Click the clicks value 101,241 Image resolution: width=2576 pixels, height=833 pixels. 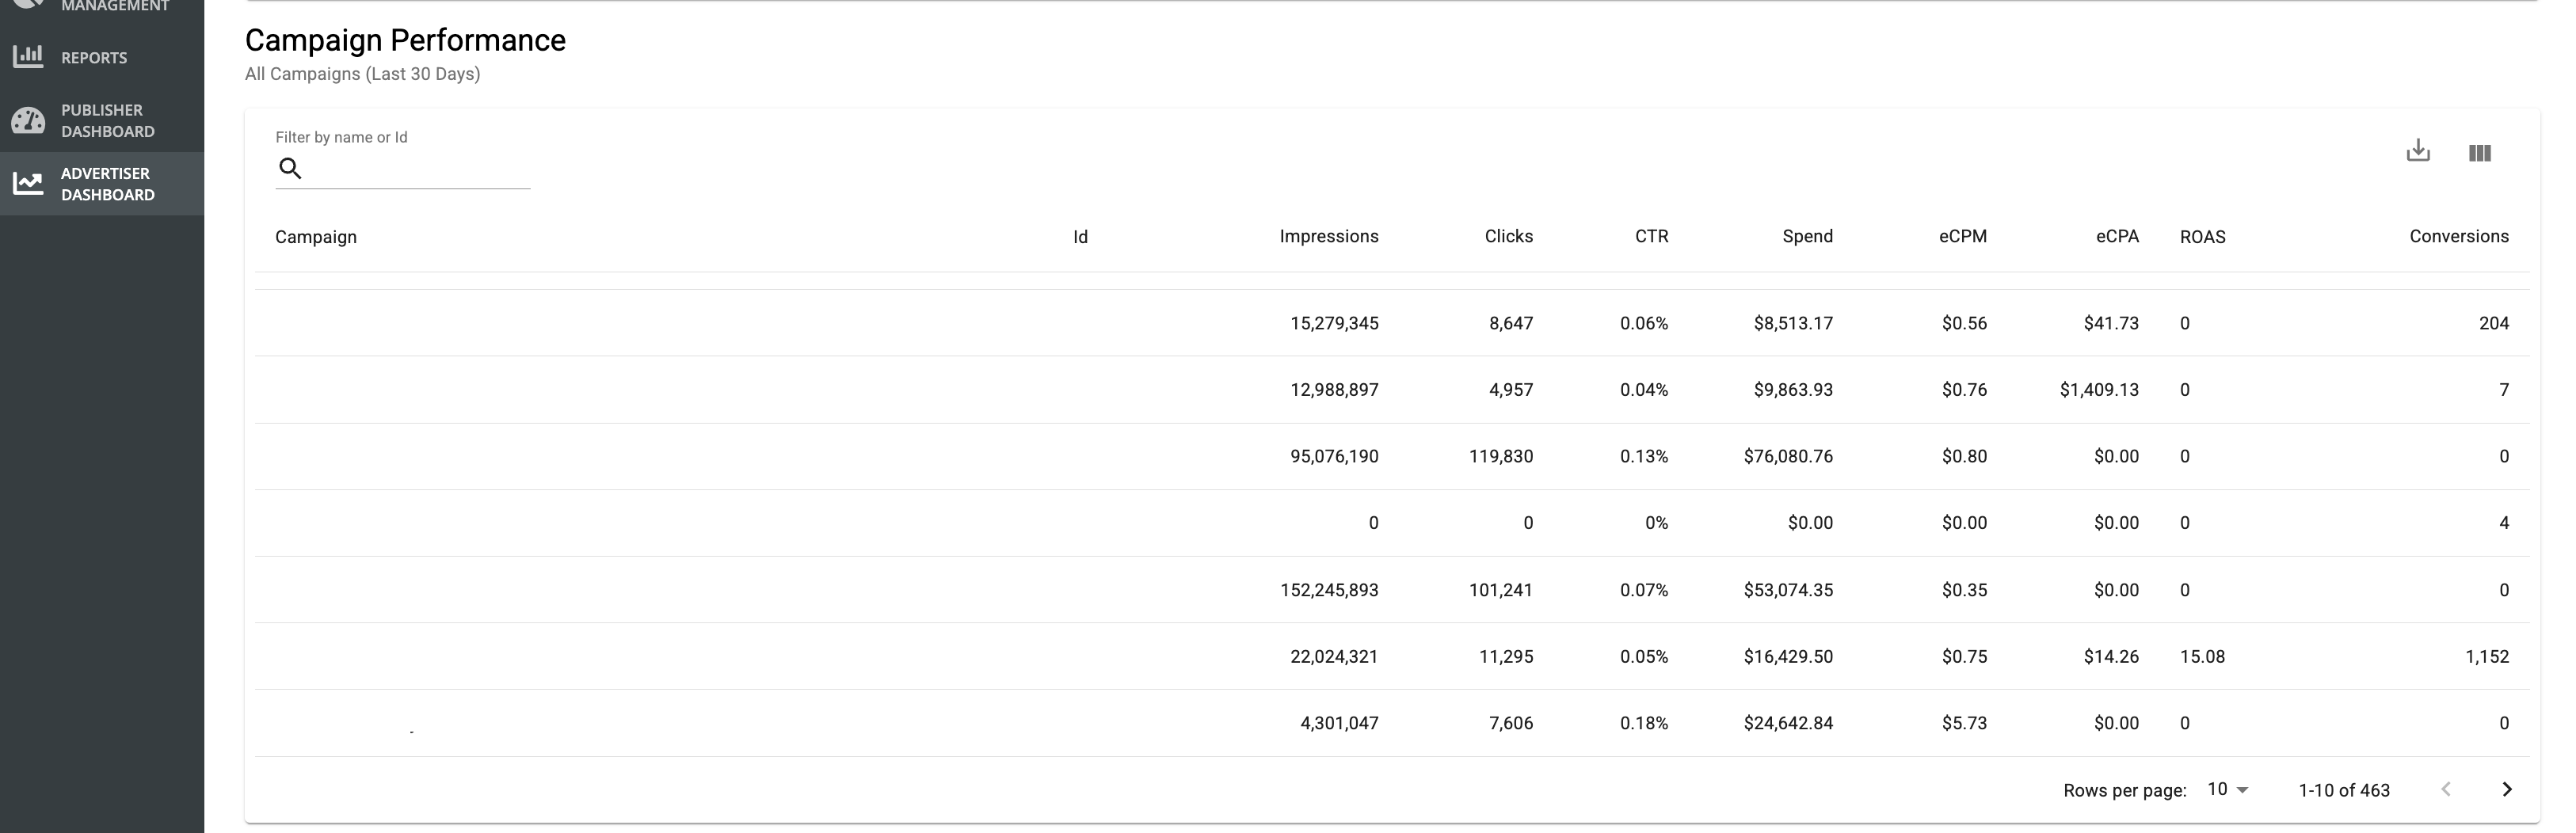point(1501,590)
